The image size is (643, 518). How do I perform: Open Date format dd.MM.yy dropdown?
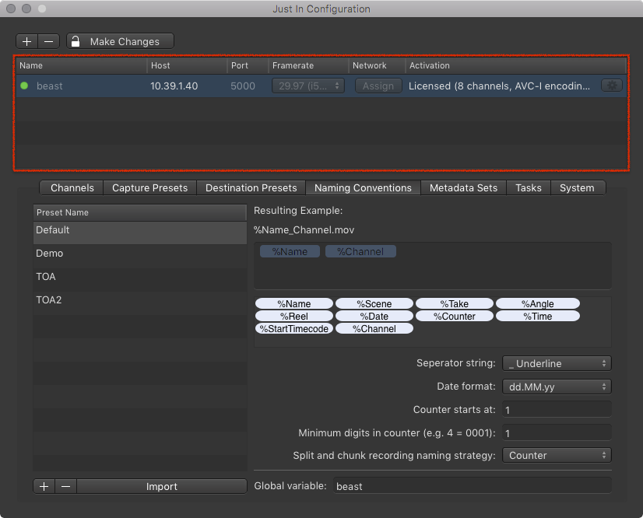pyautogui.click(x=557, y=387)
